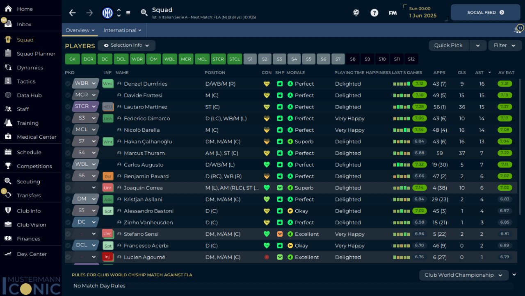Open the notifications bell icon
This screenshot has width=525, height=296.
[518, 30]
